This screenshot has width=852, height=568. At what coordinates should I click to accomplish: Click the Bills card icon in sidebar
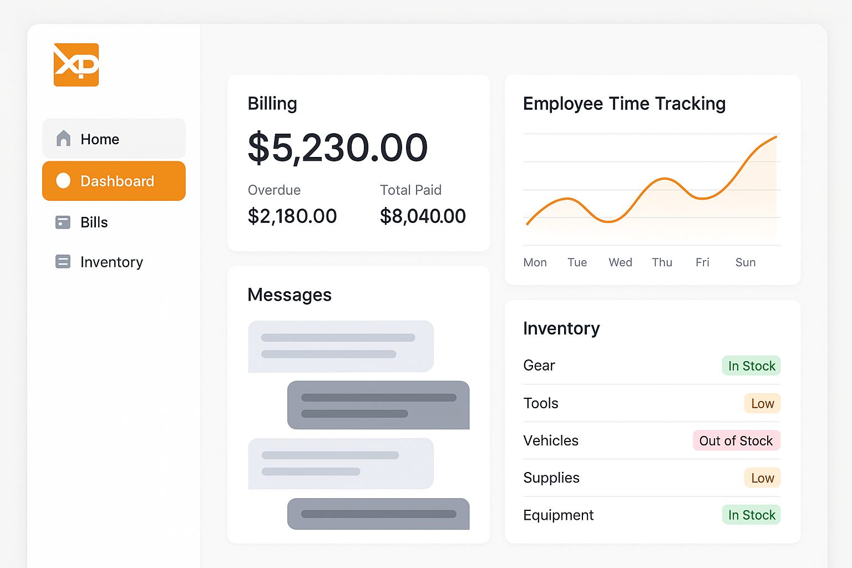(x=63, y=222)
